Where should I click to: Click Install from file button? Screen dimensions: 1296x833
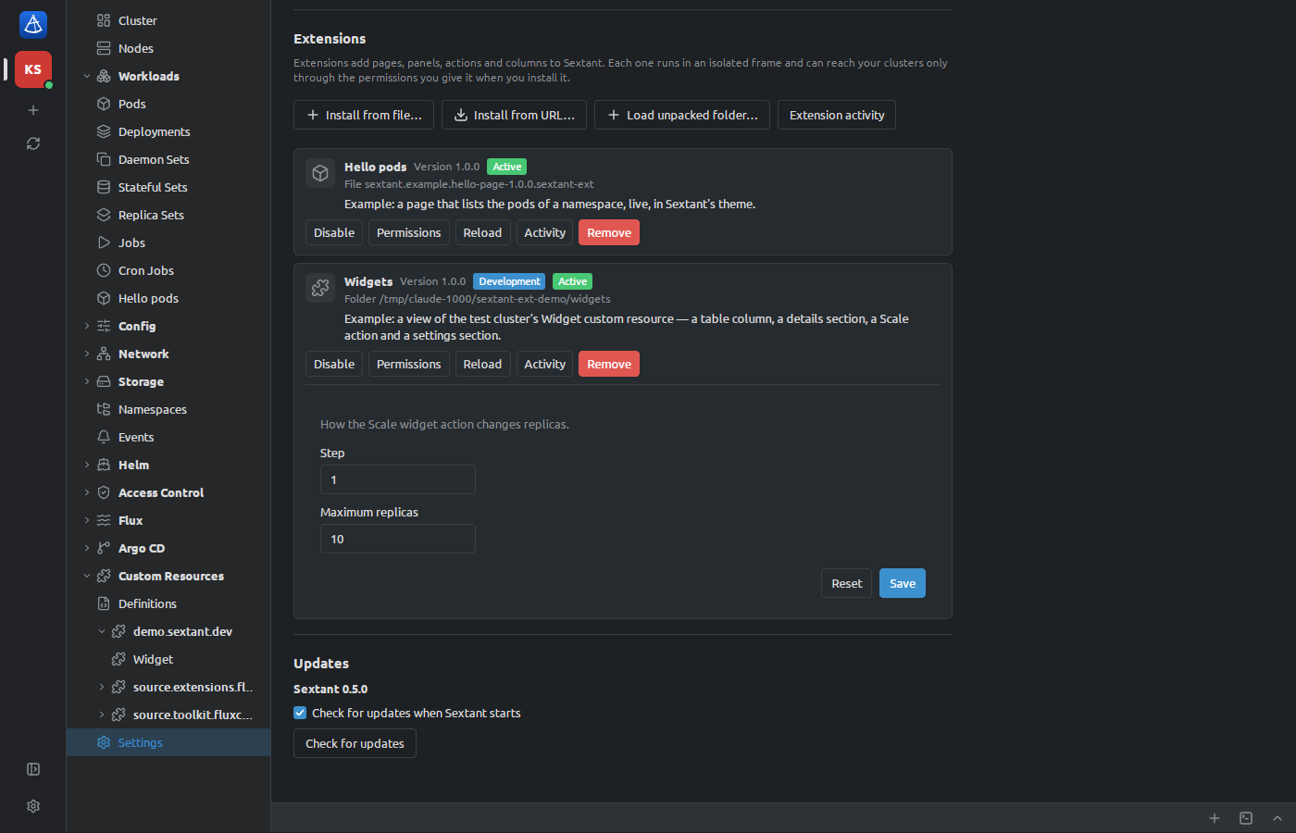point(364,115)
